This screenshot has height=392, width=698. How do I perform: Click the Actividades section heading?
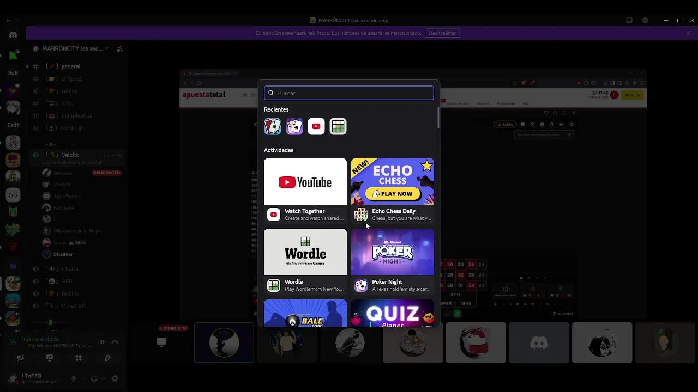pos(279,150)
